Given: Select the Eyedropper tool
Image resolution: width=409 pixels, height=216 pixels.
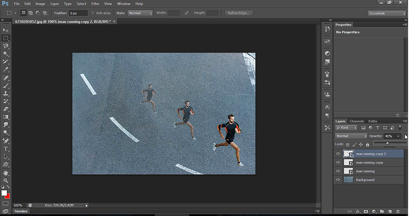Looking at the screenshot, I should 6,69.
